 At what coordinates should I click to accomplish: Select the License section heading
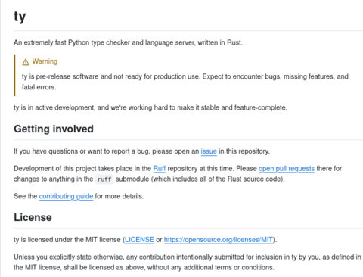coord(33,217)
